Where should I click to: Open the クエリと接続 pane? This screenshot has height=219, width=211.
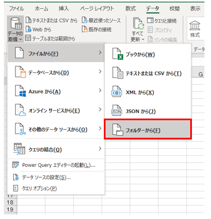tap(162, 21)
